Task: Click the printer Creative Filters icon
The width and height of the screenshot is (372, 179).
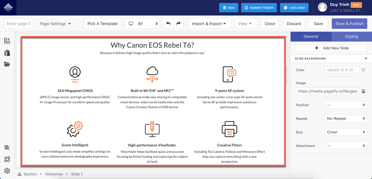Action: pos(229,129)
